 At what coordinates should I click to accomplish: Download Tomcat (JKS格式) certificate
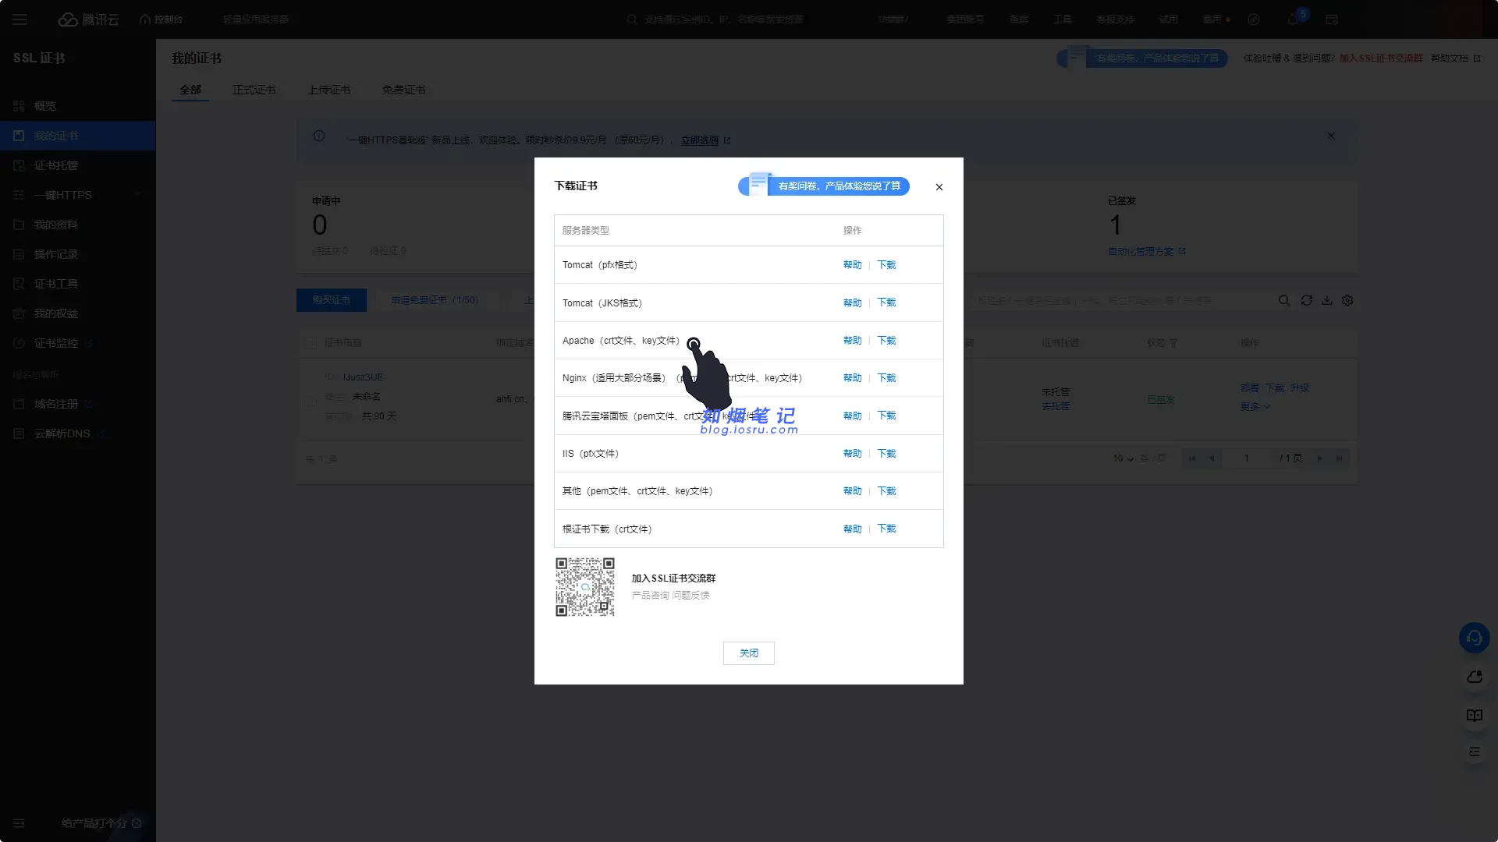pos(886,302)
